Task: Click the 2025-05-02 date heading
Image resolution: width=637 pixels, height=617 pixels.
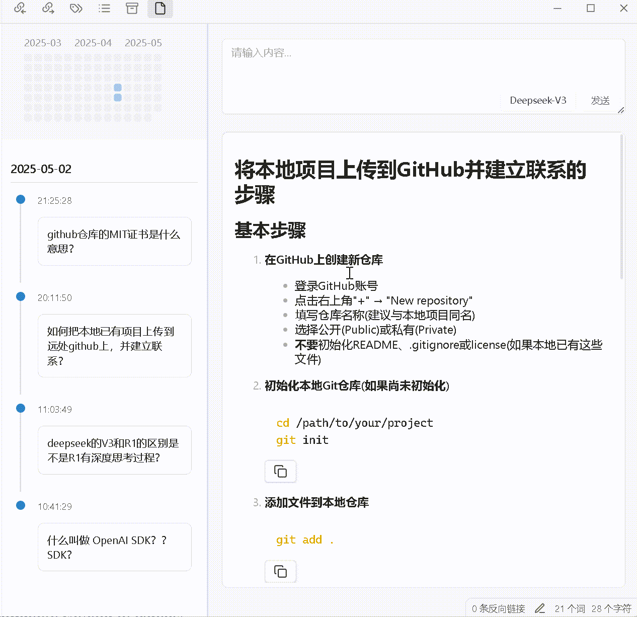Action: (x=41, y=169)
